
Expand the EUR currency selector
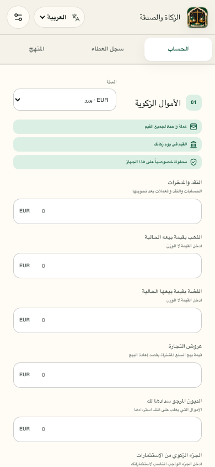[64, 100]
